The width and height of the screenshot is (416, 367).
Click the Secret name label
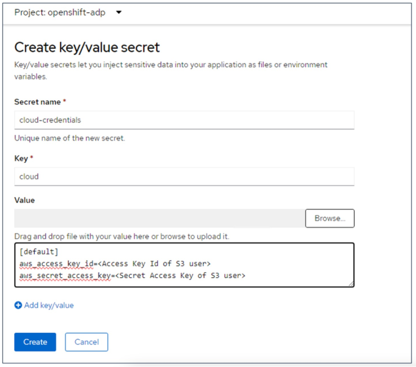(x=37, y=102)
